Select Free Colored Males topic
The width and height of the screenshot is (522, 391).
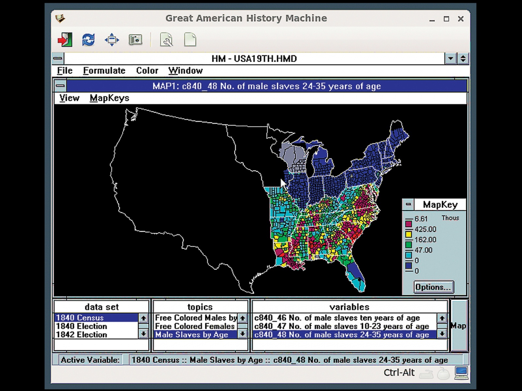[x=196, y=318]
